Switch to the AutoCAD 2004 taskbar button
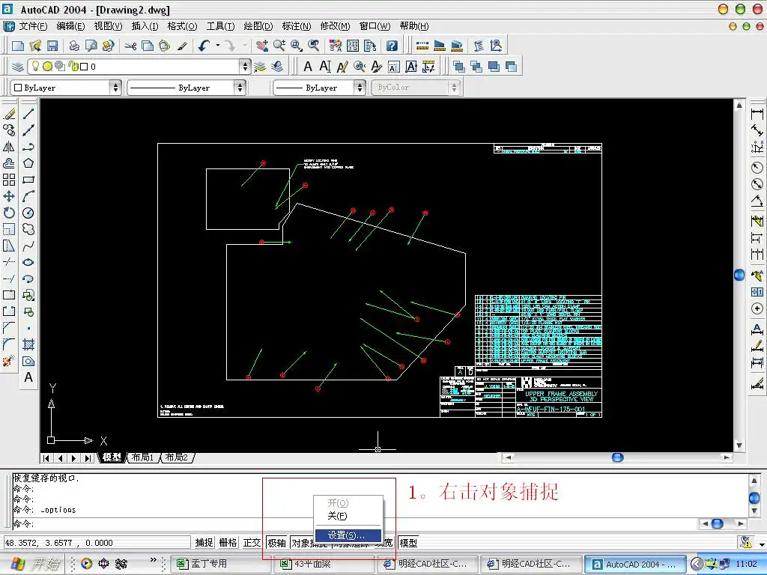767x575 pixels. click(635, 564)
